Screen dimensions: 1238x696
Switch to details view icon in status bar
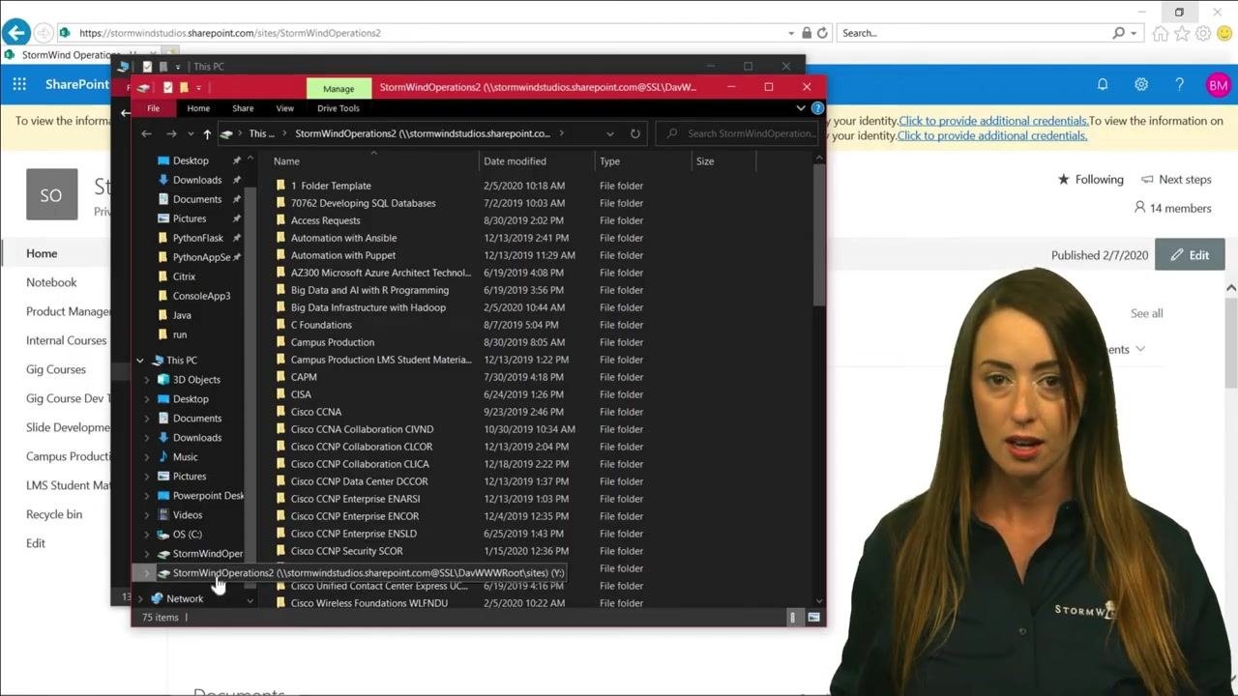pos(793,617)
